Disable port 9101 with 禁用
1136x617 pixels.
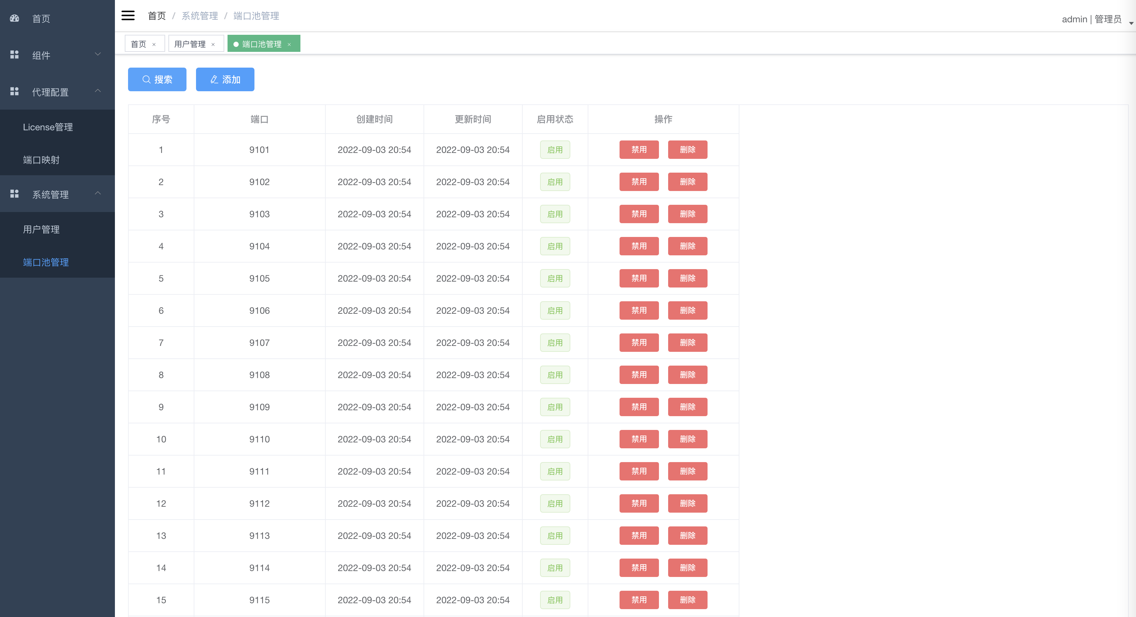click(x=639, y=149)
